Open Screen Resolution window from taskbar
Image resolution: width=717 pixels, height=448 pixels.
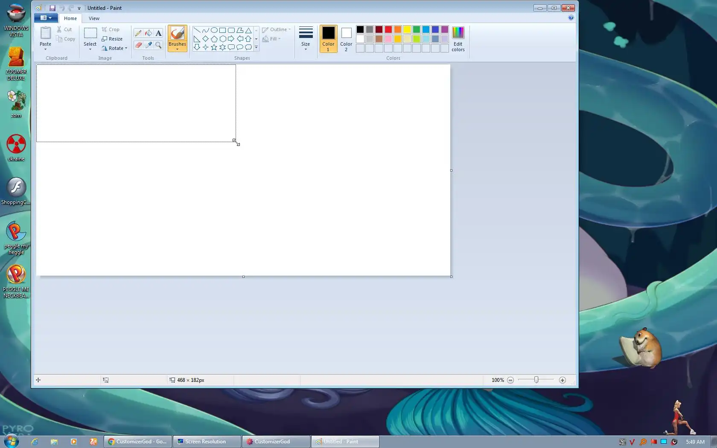(207, 442)
